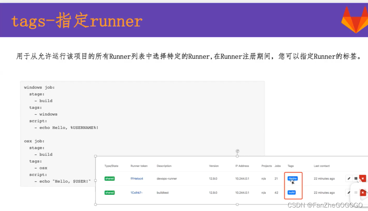Remove the devops-runner with the red X
This screenshot has height=211, width=368.
363,179
